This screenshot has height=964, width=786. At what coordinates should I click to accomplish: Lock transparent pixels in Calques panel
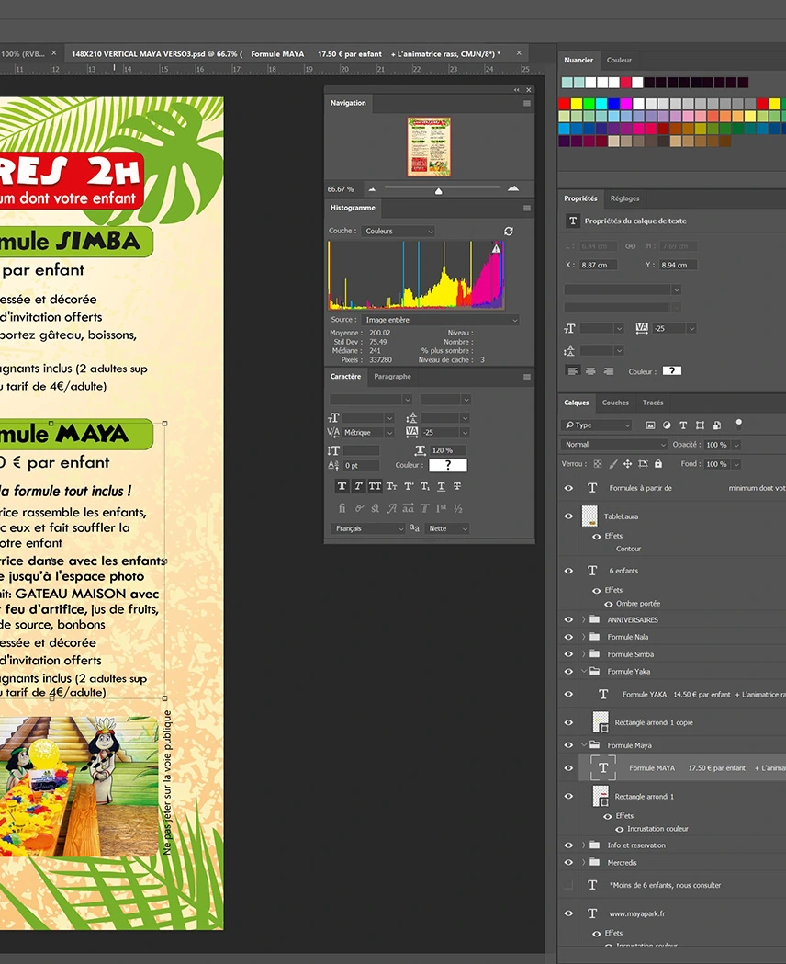(x=598, y=464)
